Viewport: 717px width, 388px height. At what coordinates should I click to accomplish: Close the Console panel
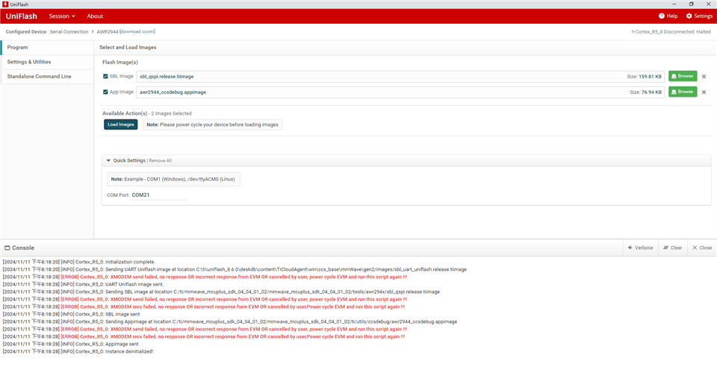click(702, 248)
